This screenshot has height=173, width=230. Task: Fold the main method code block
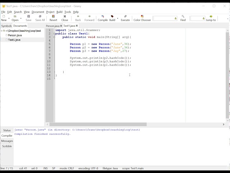tap(54, 37)
